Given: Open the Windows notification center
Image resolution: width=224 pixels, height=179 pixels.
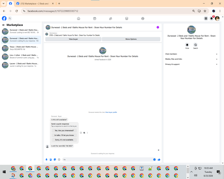Looking at the screenshot, I should (219, 172).
